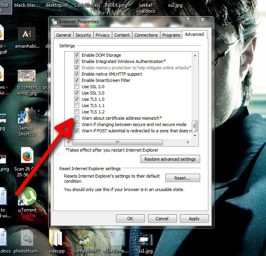Uncheck Use SSL 3.0
Viewport: 266px width, 256px height.
tap(77, 93)
